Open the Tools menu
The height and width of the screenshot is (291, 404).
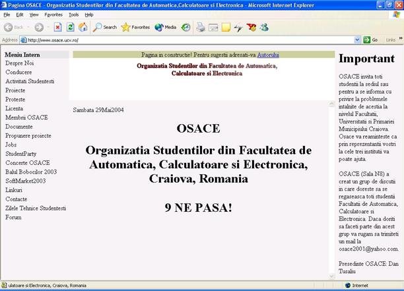coord(73,14)
